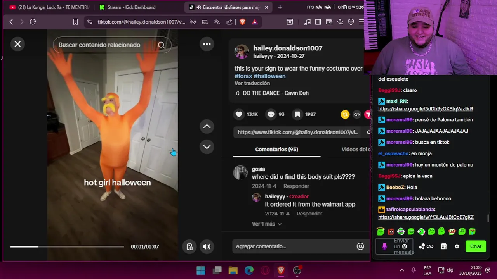Click Ver traducción under the caption
This screenshot has height=279, width=497.
coord(252,83)
